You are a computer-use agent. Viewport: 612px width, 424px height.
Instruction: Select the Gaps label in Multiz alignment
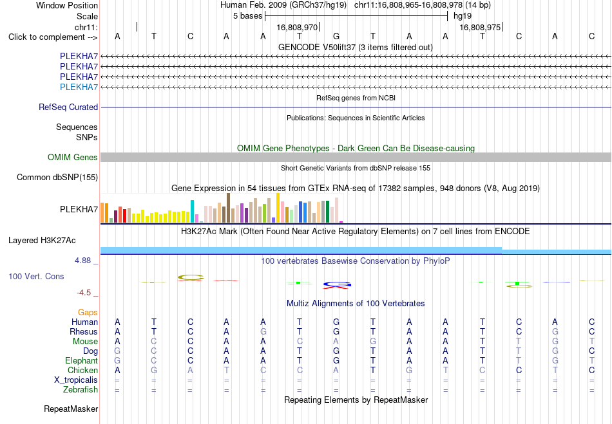(88, 313)
